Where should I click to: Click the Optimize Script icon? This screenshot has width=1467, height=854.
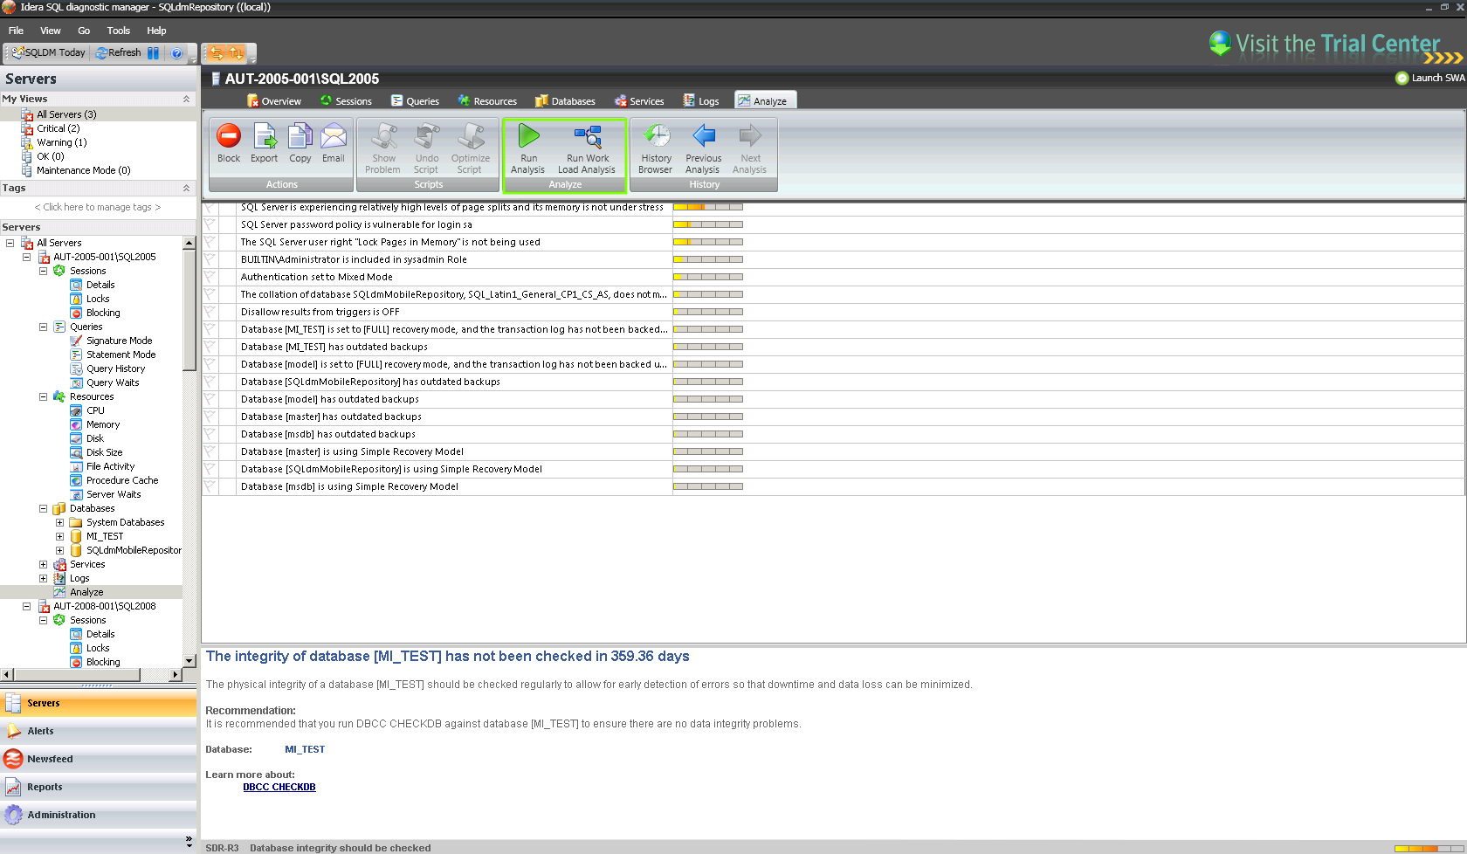click(x=470, y=149)
